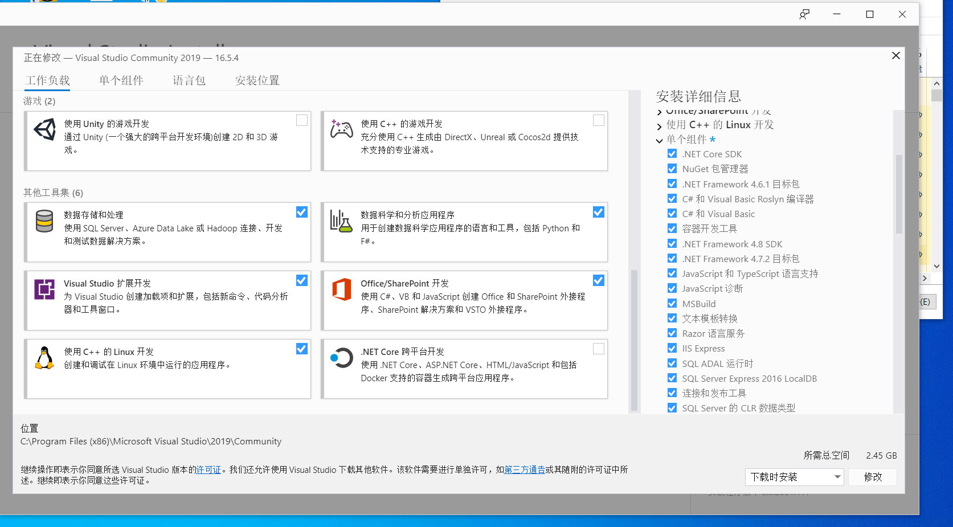
Task: Minimize the Visual Studio Installer window
Action: pos(837,14)
